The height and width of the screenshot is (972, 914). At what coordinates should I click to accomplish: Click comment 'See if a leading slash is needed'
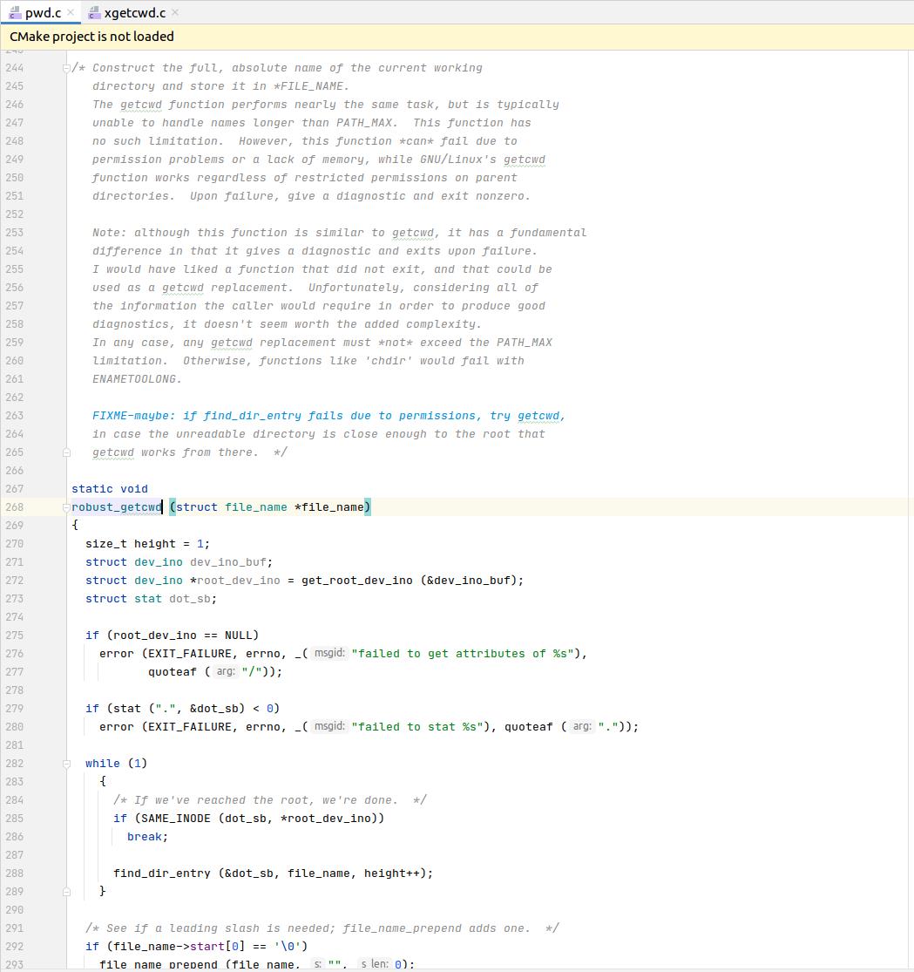tap(322, 928)
